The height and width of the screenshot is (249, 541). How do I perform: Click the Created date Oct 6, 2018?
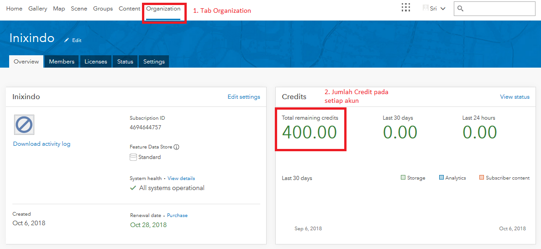(x=29, y=223)
